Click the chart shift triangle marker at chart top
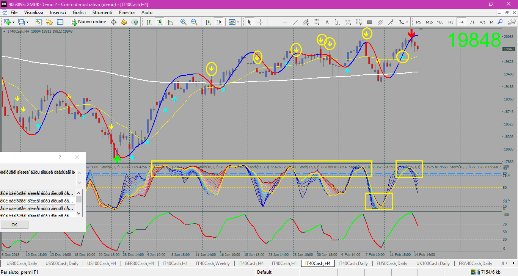This screenshot has height=276, width=518. [x=420, y=29]
